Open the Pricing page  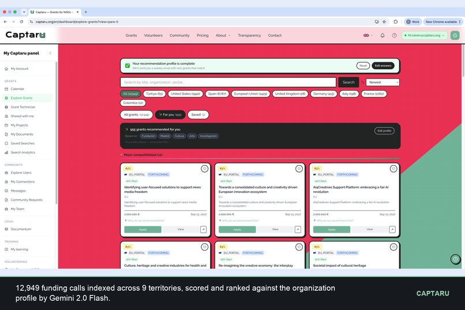tap(202, 35)
